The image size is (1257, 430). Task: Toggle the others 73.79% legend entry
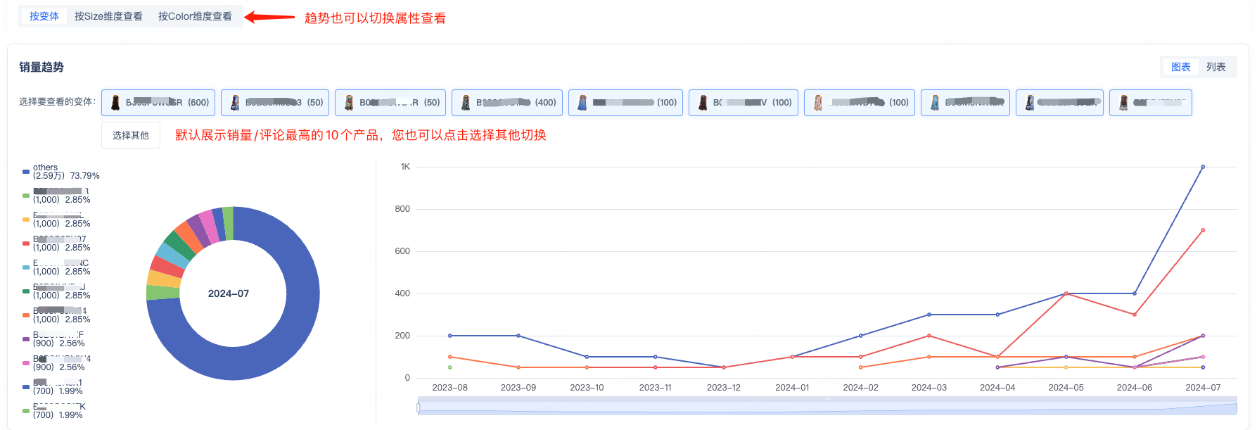[x=61, y=172]
